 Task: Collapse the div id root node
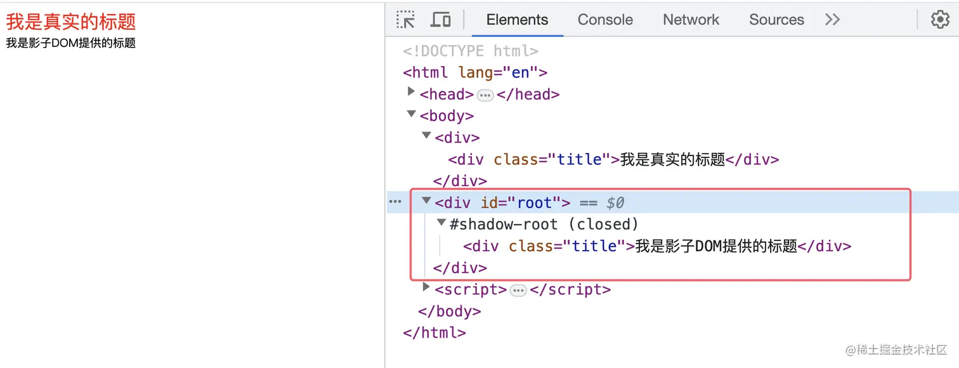click(x=426, y=201)
